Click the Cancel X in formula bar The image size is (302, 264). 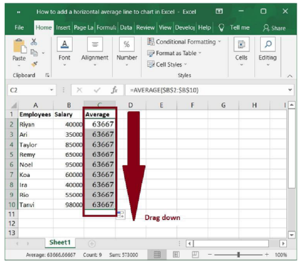(79, 90)
